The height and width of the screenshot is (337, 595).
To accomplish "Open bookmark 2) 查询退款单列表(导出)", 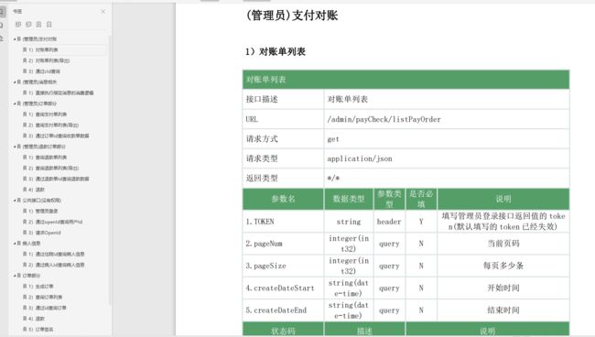I will click(50, 168).
